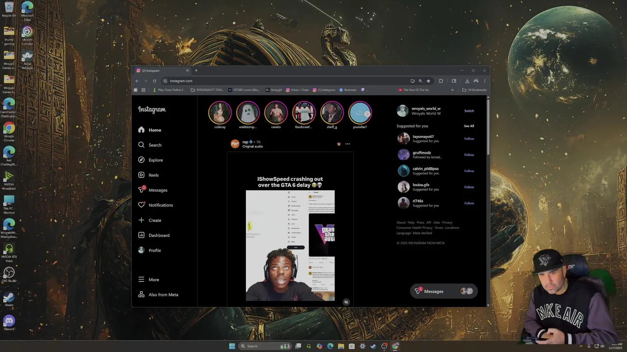Open Play Chess Online bookmark

169,90
